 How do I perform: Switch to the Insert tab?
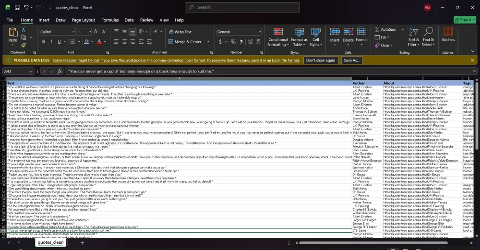pos(44,20)
